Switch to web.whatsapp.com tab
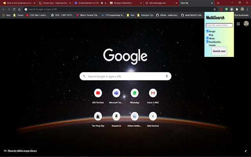This screenshot has width=251, height=157. (161, 3)
